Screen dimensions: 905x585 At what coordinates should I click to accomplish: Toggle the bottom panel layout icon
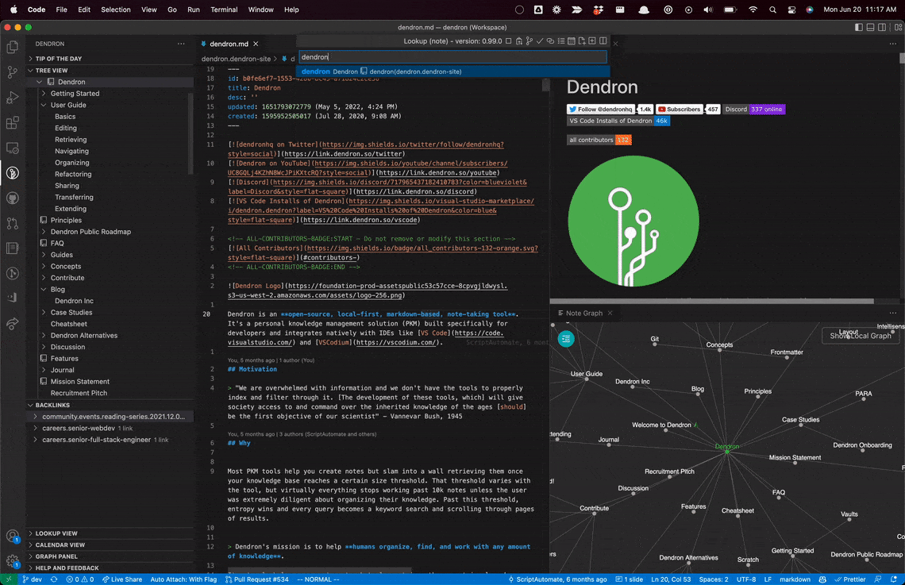tap(870, 27)
